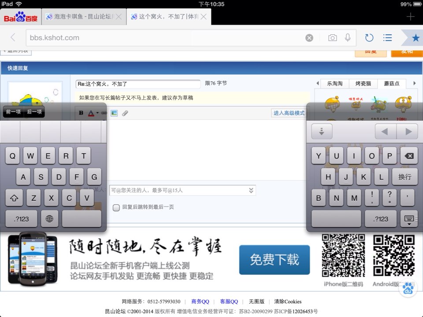Select the 烤瓷猫 emoticon tab
Screen dimensions: 423x317
click(363, 84)
